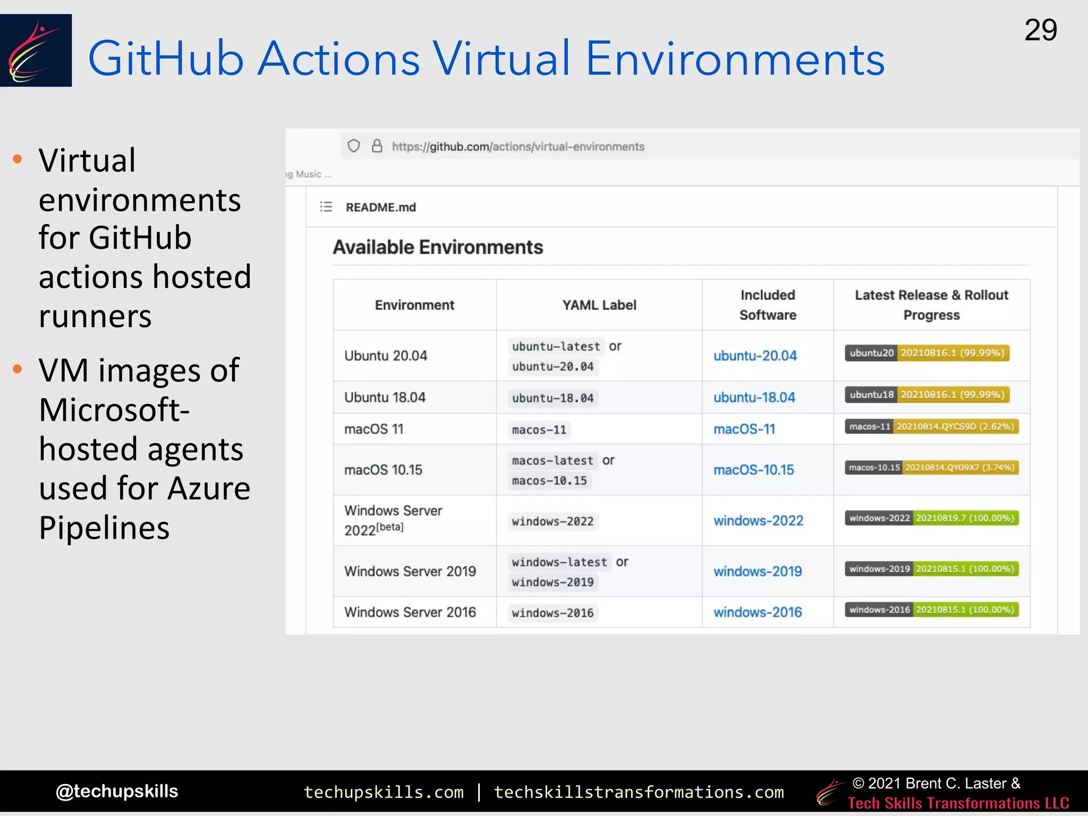The width and height of the screenshot is (1088, 816).
Task: Click the Included Software column header
Action: pyautogui.click(x=768, y=305)
